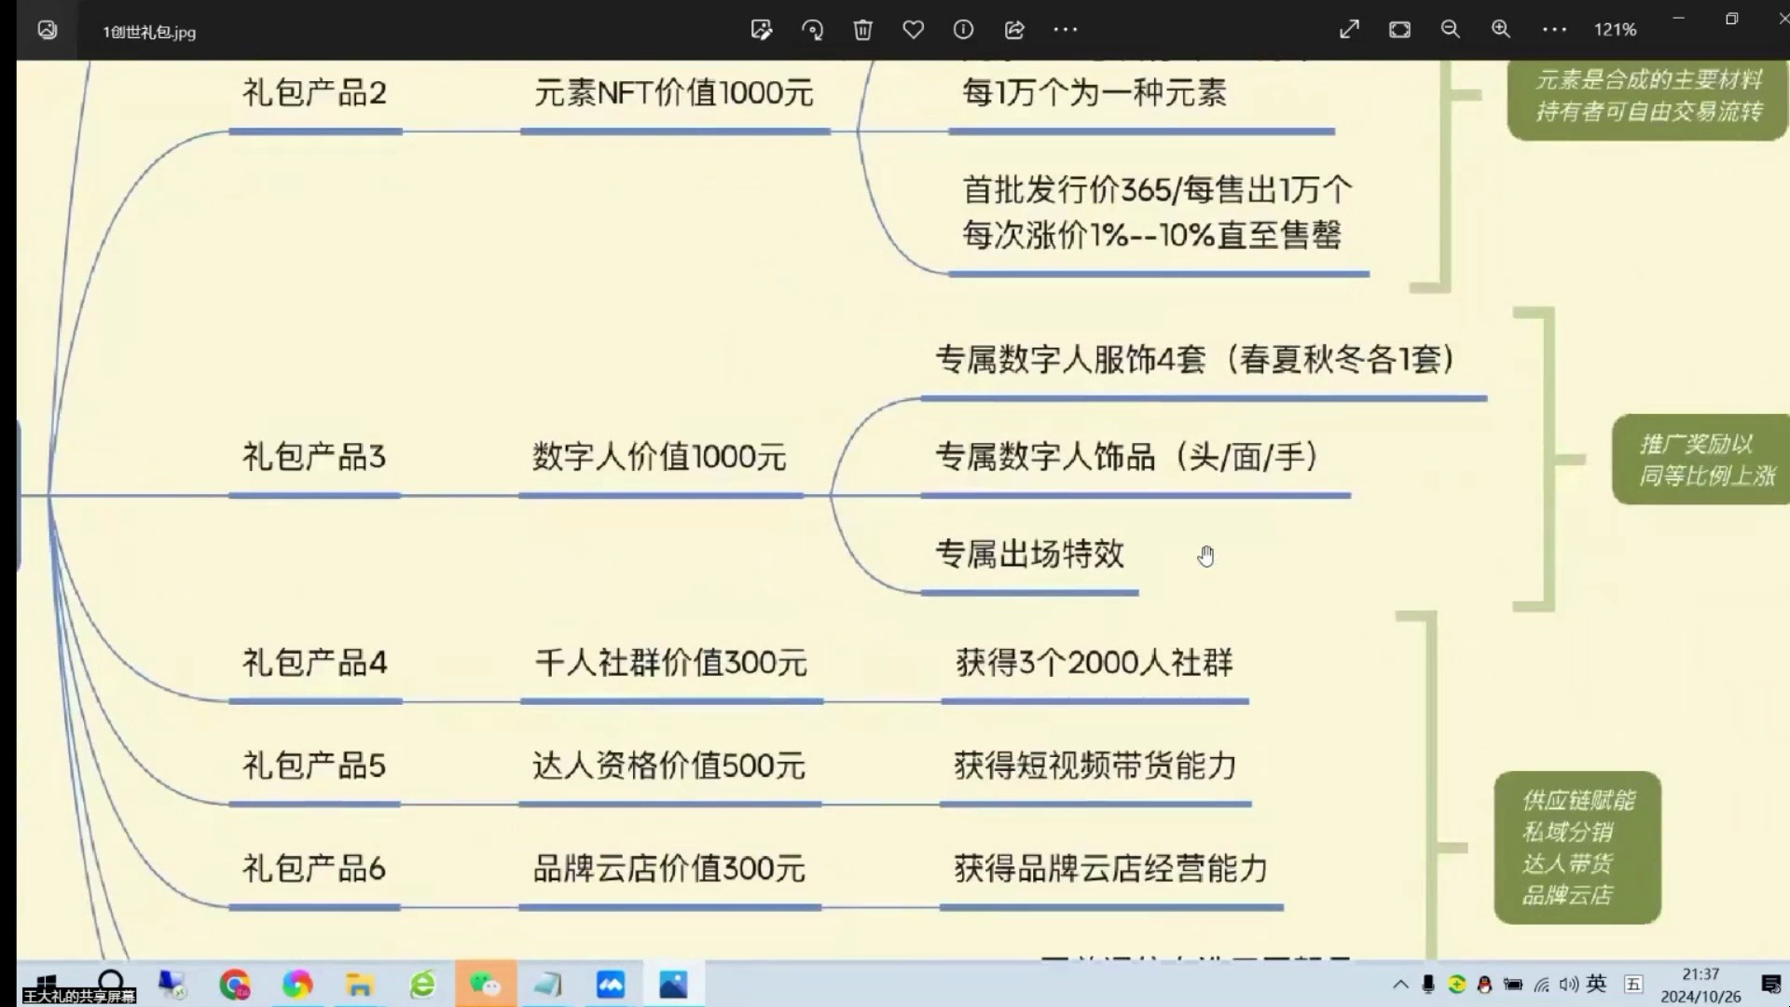Click the text 获得3个2000人社群
The width and height of the screenshot is (1790, 1007).
[1094, 663]
